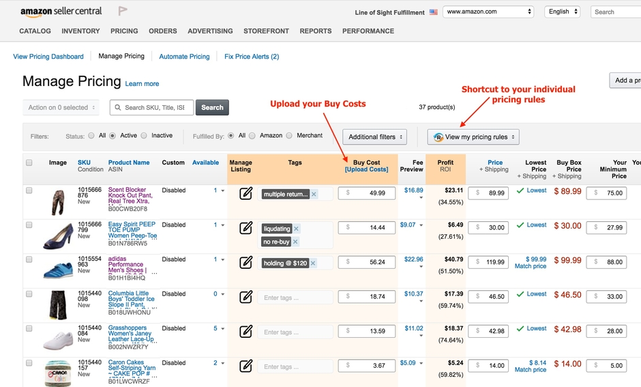Open edit listing icon for Easy Spirit PEEP TOE PUMP
The image size is (641, 387).
pos(245,227)
